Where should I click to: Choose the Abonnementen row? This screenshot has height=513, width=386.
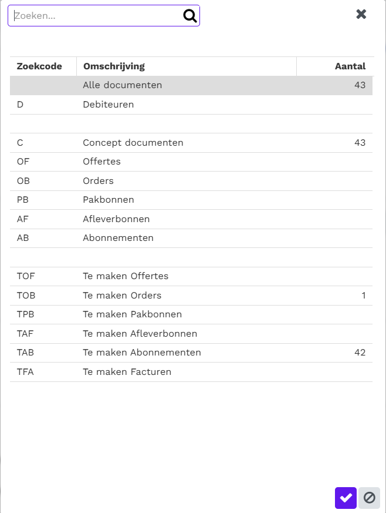(x=191, y=238)
